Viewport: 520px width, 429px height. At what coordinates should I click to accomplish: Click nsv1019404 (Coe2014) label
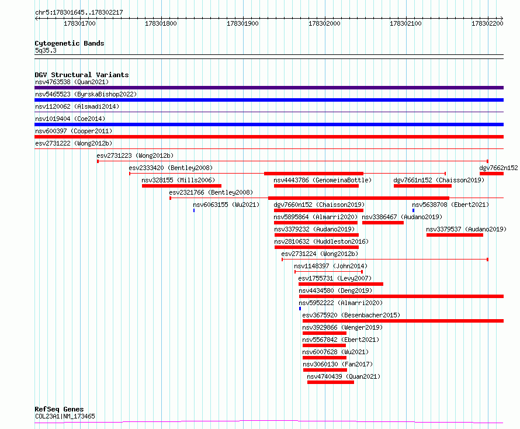tap(70, 119)
